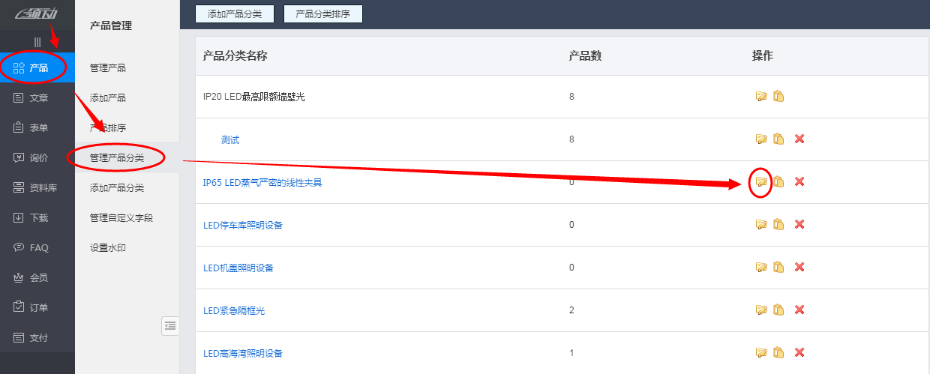The height and width of the screenshot is (374, 930).
Task: Click 产品分类排序 button at top
Action: click(x=323, y=13)
